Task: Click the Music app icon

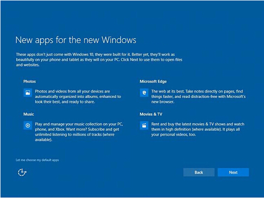Action: tap(28, 126)
